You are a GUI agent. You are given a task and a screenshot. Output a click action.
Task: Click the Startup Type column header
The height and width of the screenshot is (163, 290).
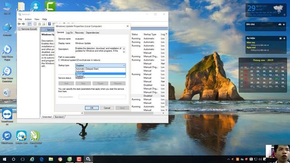click(x=150, y=34)
